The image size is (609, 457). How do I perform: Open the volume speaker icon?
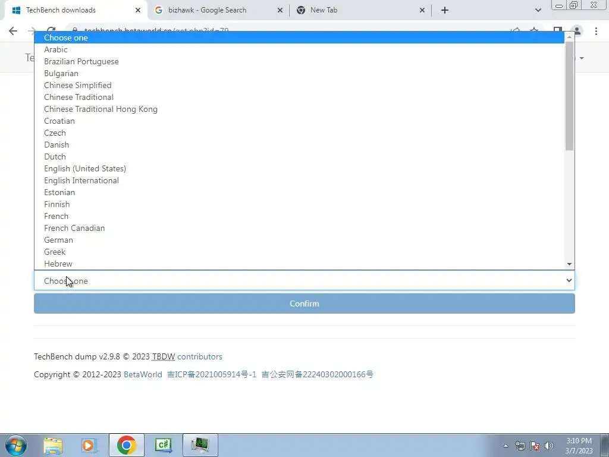[549, 446]
